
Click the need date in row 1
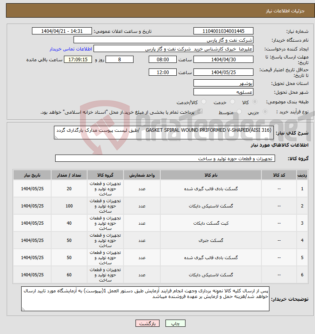pos(32,189)
